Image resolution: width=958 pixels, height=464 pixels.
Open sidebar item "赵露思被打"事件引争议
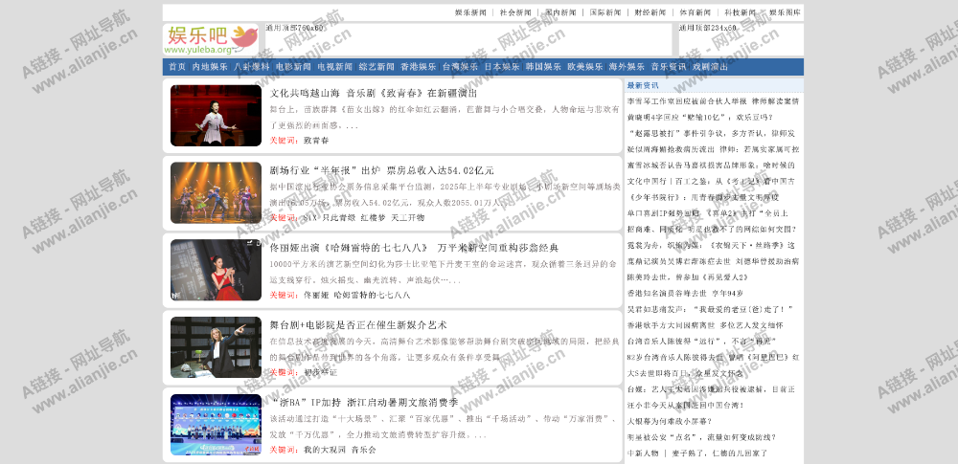click(711, 133)
